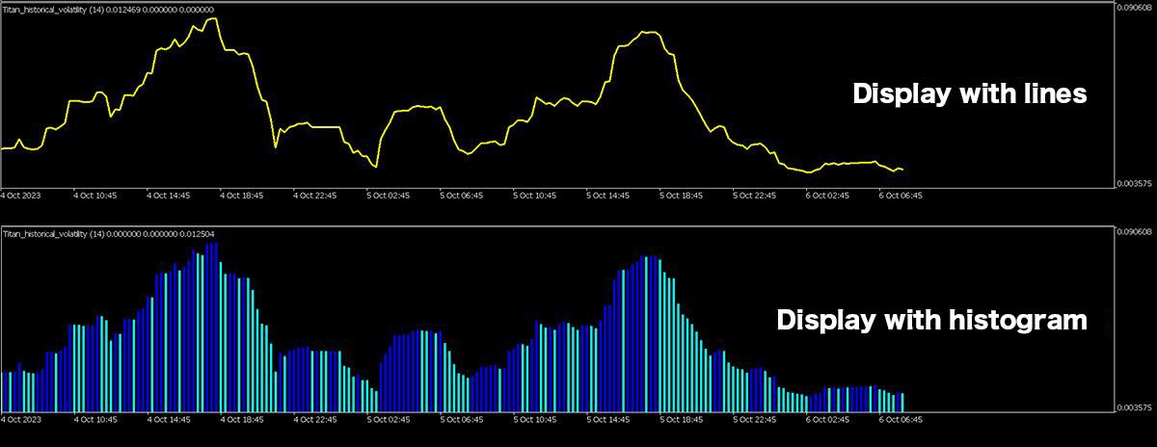Click the Titan_historical_volatility label in the line chart
The height and width of the screenshot is (447, 1157).
45,10
